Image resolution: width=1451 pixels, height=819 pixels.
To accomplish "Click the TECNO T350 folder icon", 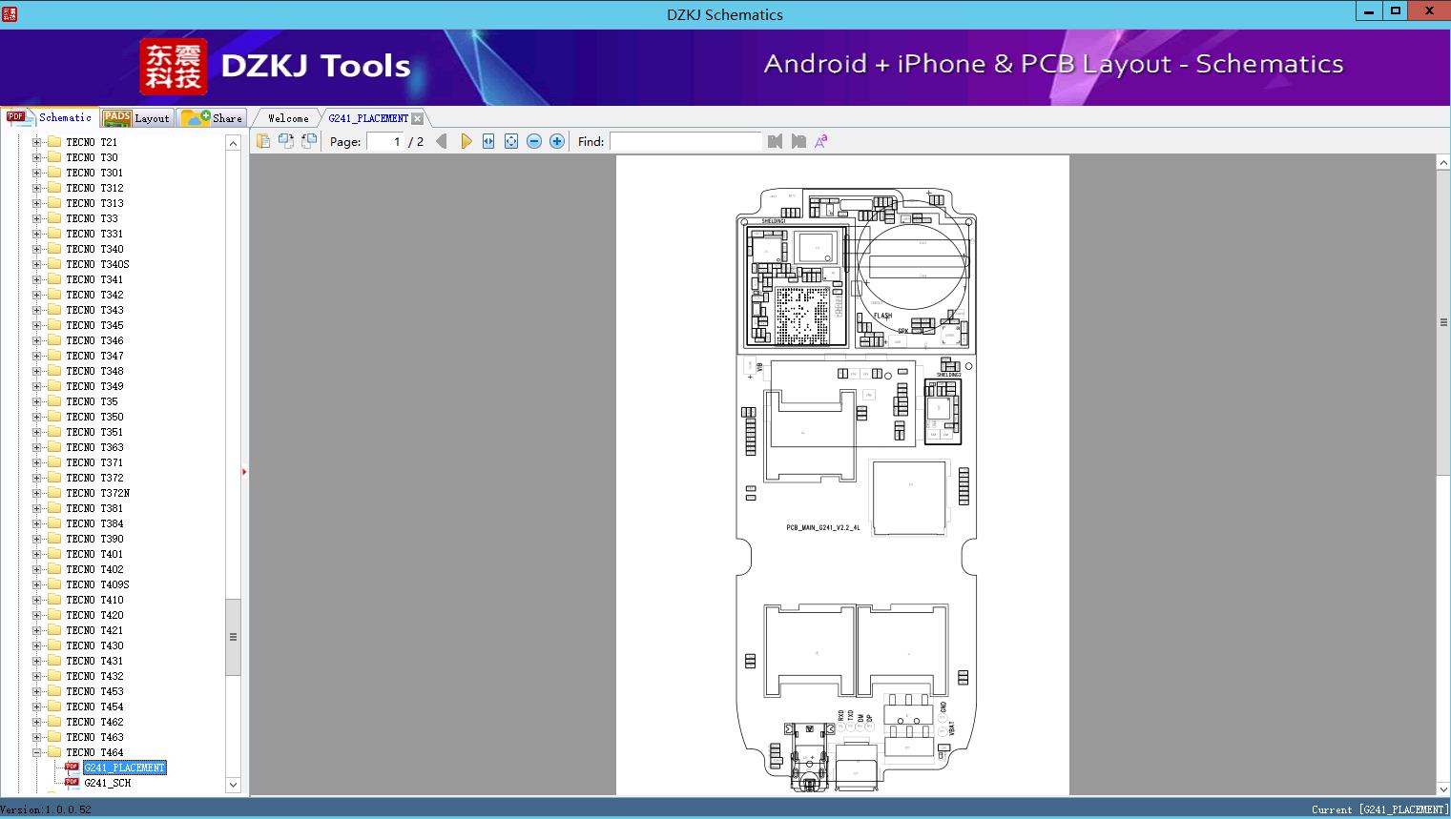I will (x=54, y=417).
